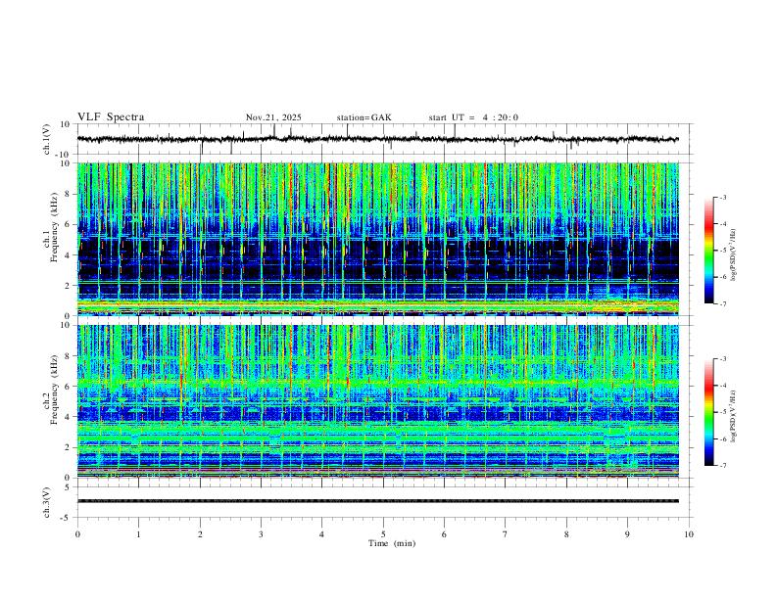This screenshot has width=776, height=599.
Task: Click time axis tick label "8"
Action: point(566,534)
